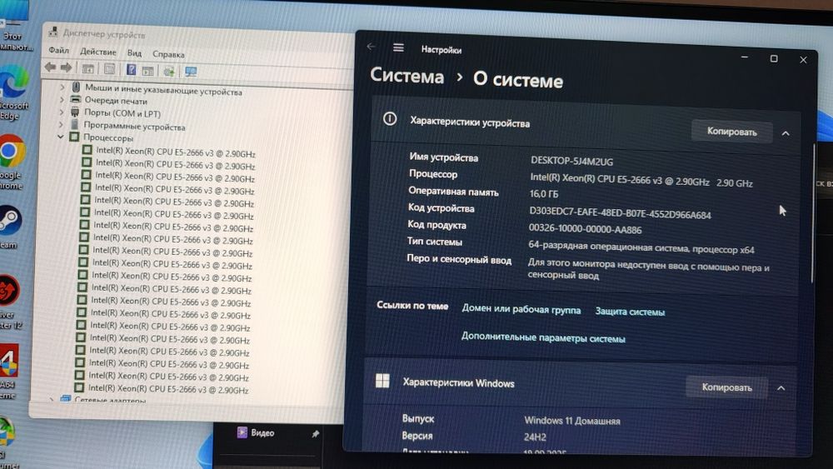Open the Microsoft Edge desktop shortcut
Viewport: 833px width, 469px height.
point(12,92)
